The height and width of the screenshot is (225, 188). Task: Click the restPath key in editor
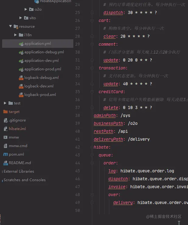[103, 131]
